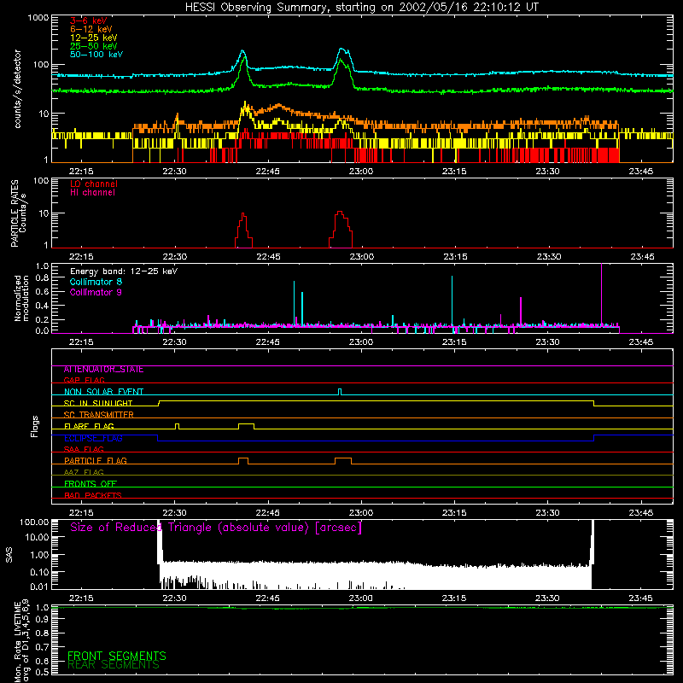The image size is (683, 683).
Task: Click the first PARTICLE_FLAG pulse
Action: pyautogui.click(x=243, y=461)
